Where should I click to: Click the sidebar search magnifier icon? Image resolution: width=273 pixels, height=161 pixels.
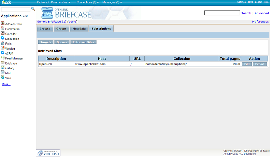point(33,9)
